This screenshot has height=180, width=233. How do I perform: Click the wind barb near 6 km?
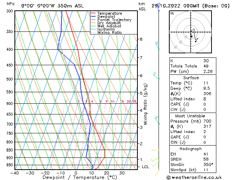click(x=156, y=76)
